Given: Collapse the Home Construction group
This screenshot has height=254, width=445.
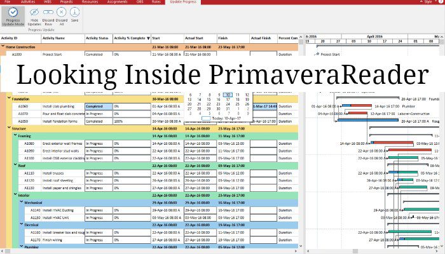Looking at the screenshot, I should (3, 46).
